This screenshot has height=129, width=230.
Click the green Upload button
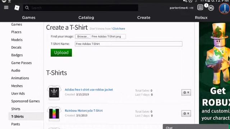coord(61,53)
